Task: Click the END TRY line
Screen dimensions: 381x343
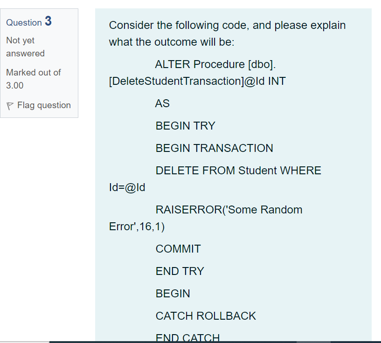Action: tap(180, 271)
